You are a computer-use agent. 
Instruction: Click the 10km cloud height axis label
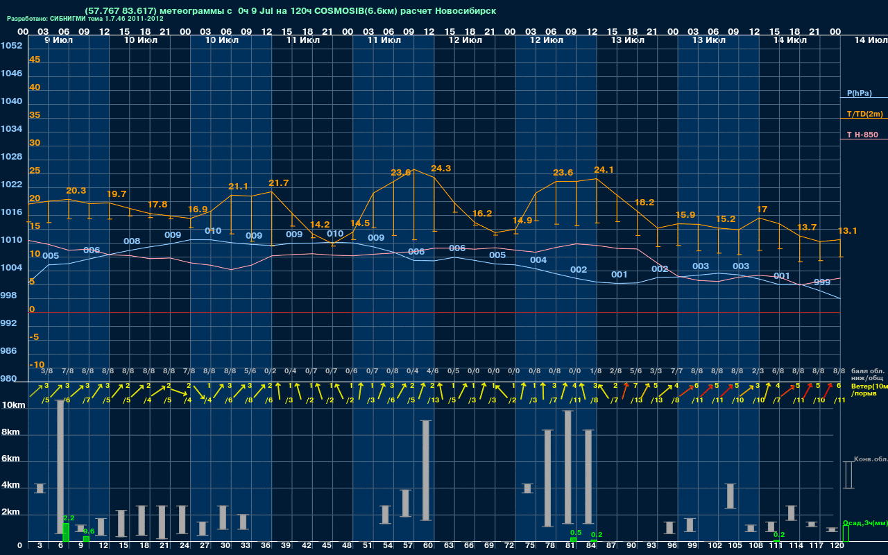(12, 406)
